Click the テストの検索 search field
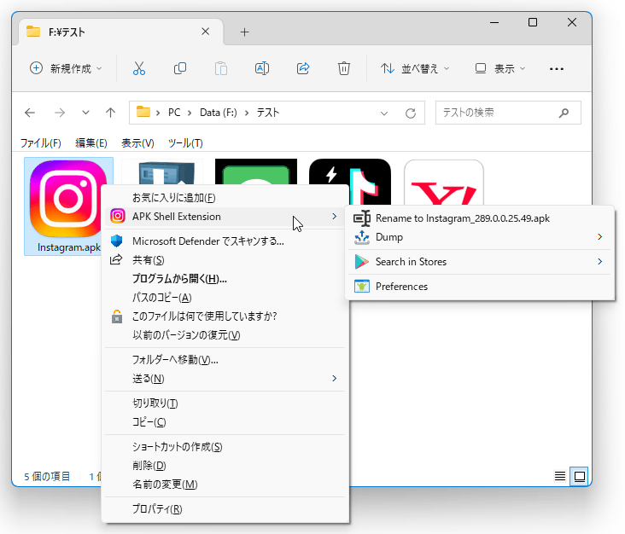This screenshot has width=625, height=534. (508, 113)
